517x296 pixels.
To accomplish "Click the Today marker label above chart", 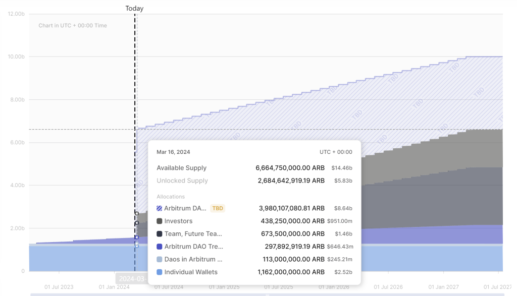I will 134,8.
